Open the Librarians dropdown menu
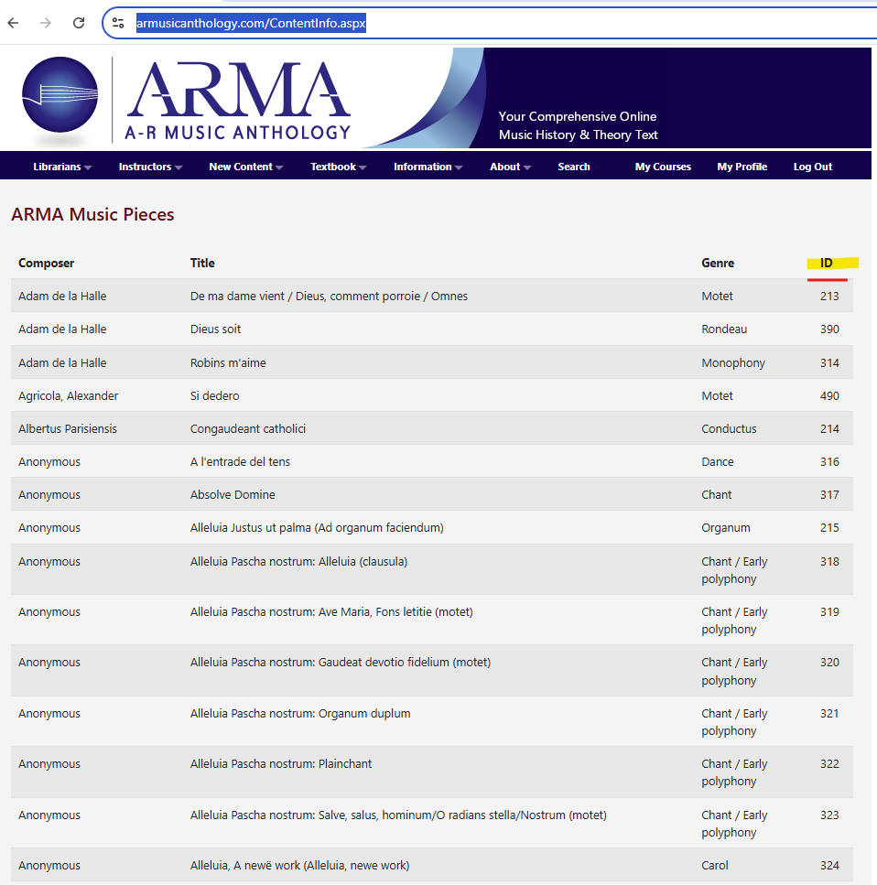Viewport: 877px width, 885px height. pyautogui.click(x=62, y=167)
